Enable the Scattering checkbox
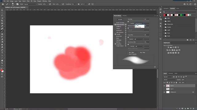Image resolution: width=197 pixels, height=110 pixels. click(x=115, y=27)
